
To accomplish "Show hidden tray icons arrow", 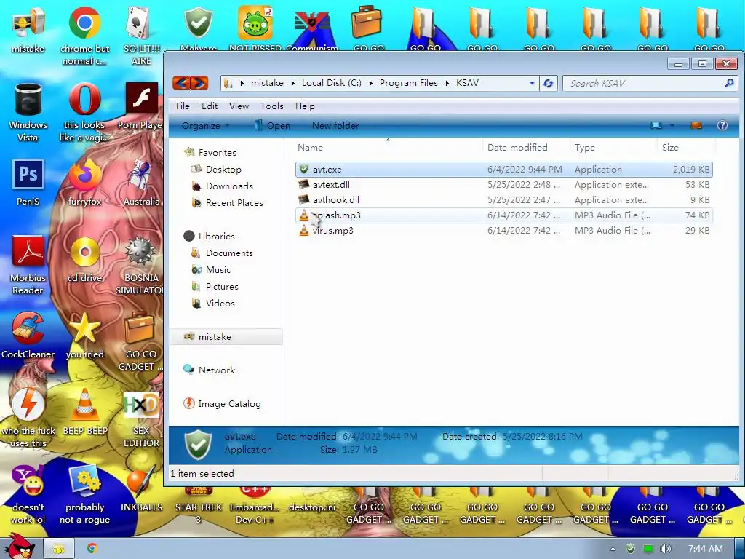I will point(613,549).
